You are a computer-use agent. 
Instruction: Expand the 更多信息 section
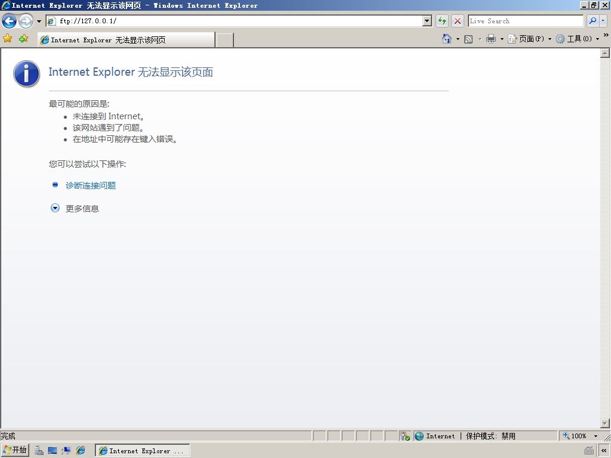[x=75, y=208]
